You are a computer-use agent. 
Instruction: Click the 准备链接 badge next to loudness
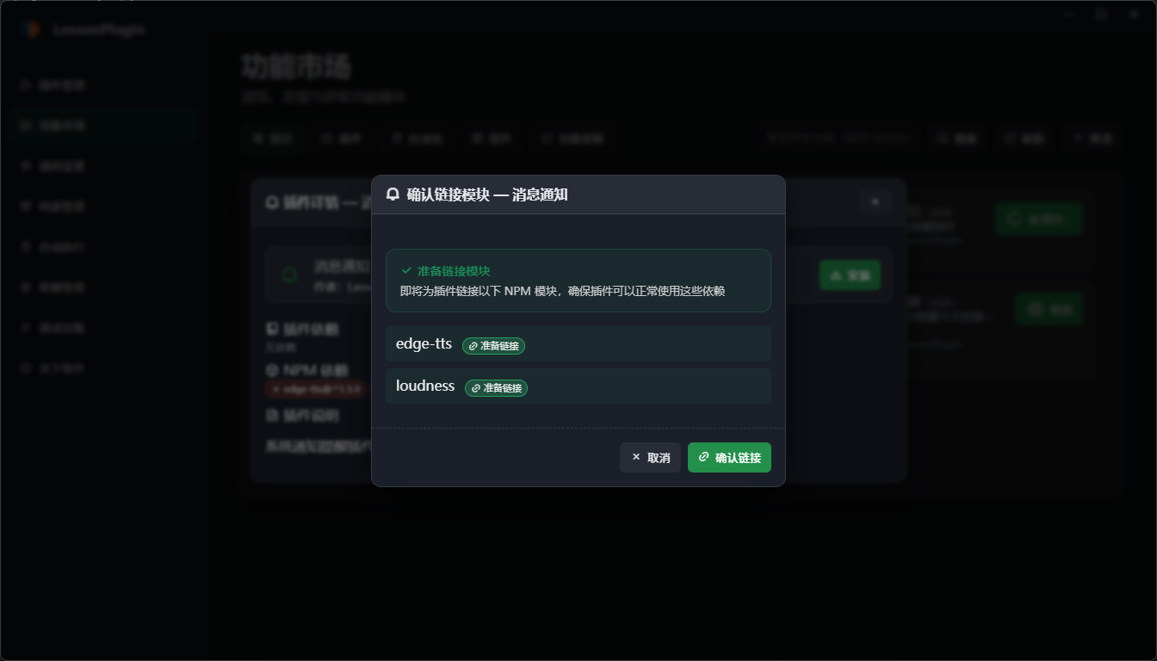coord(496,388)
